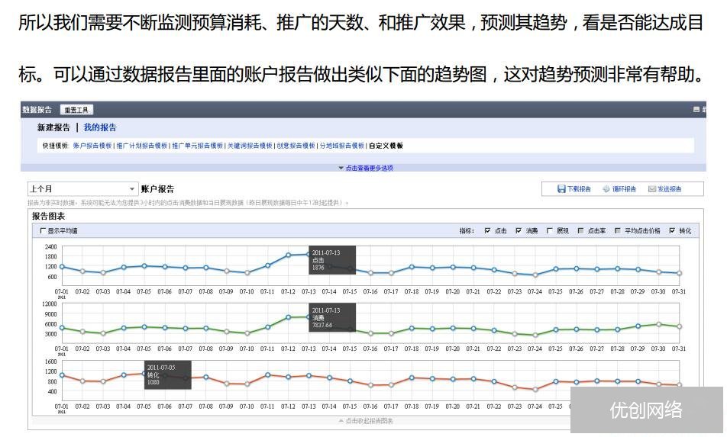Switch to the 我的报告 tab

[100, 127]
